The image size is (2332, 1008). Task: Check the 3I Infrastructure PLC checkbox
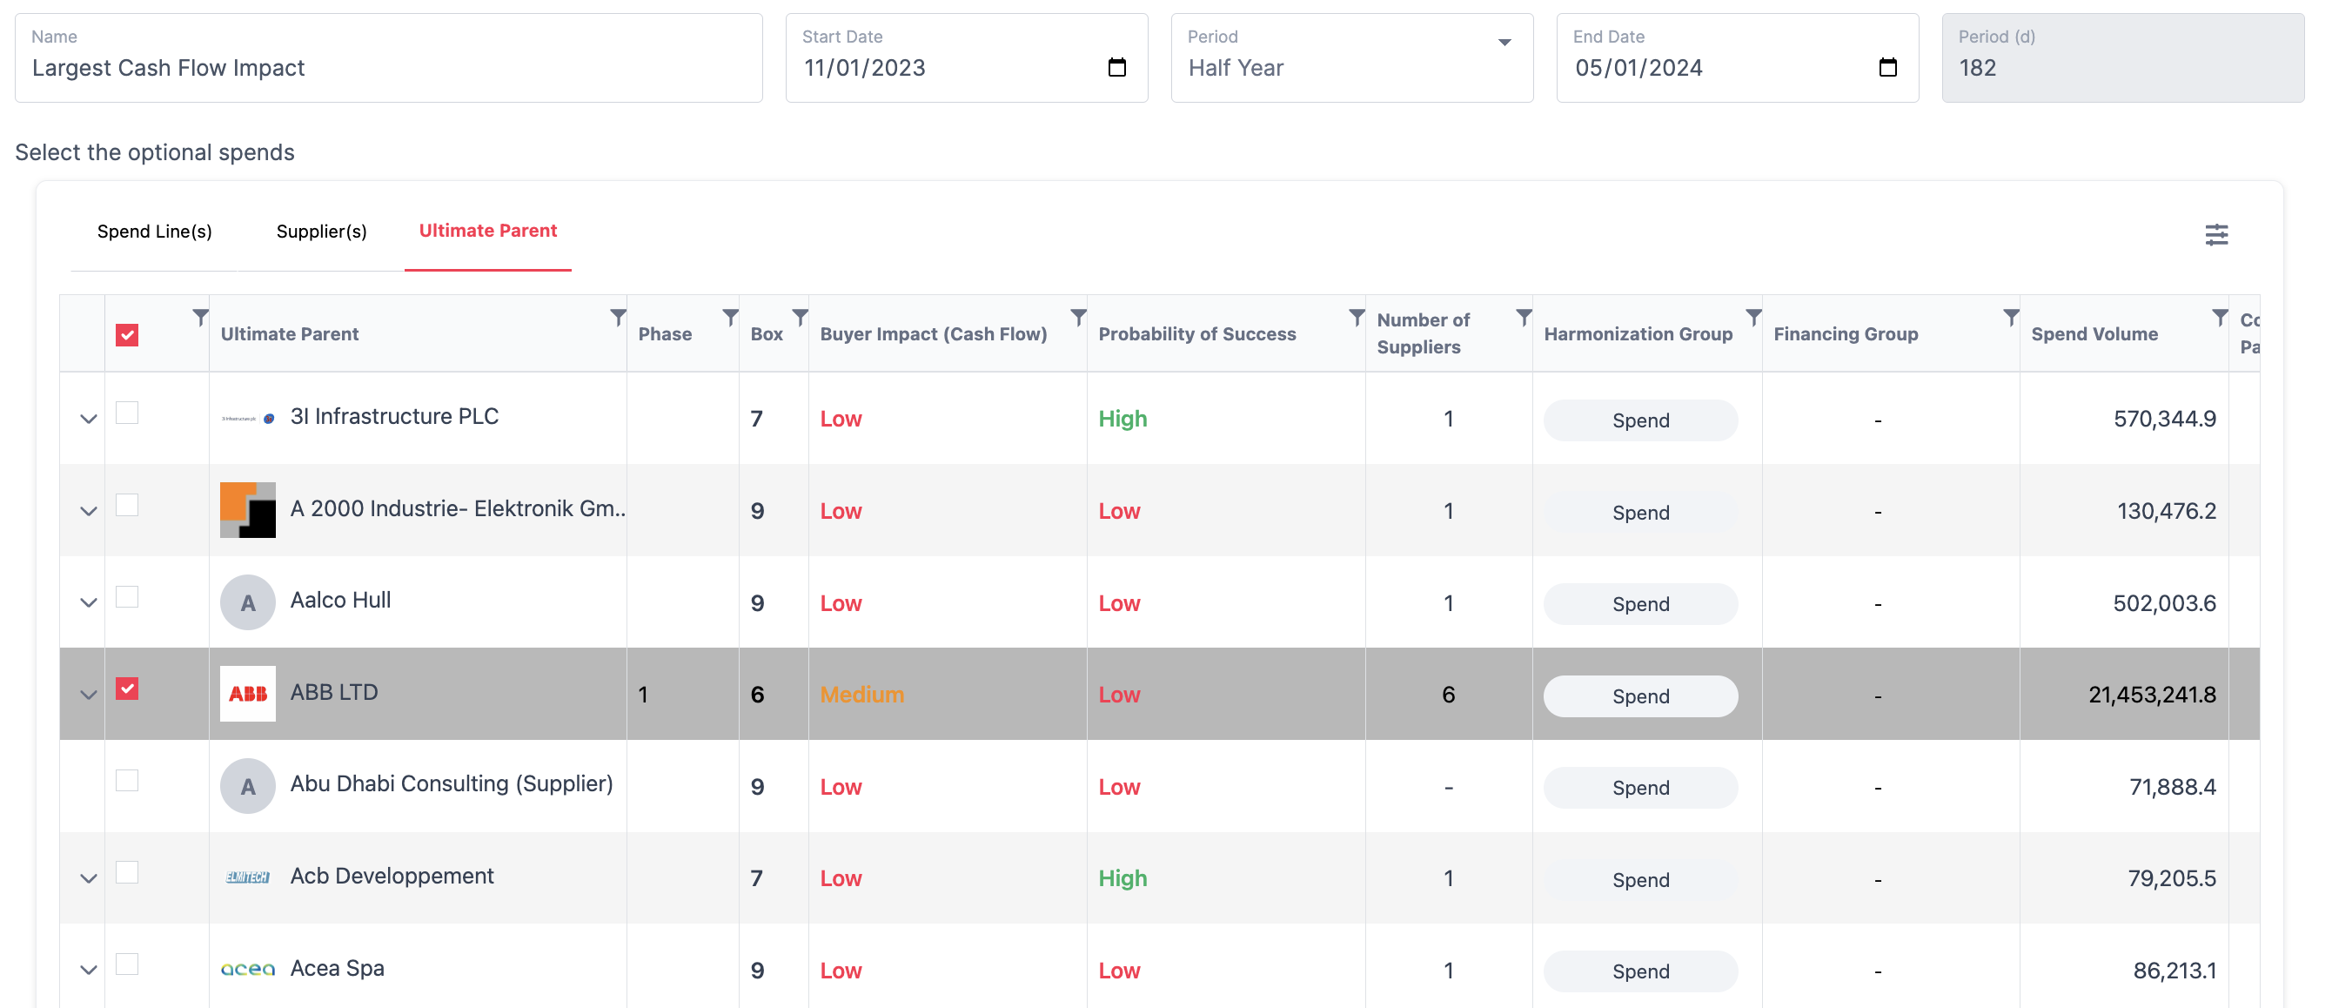(128, 413)
